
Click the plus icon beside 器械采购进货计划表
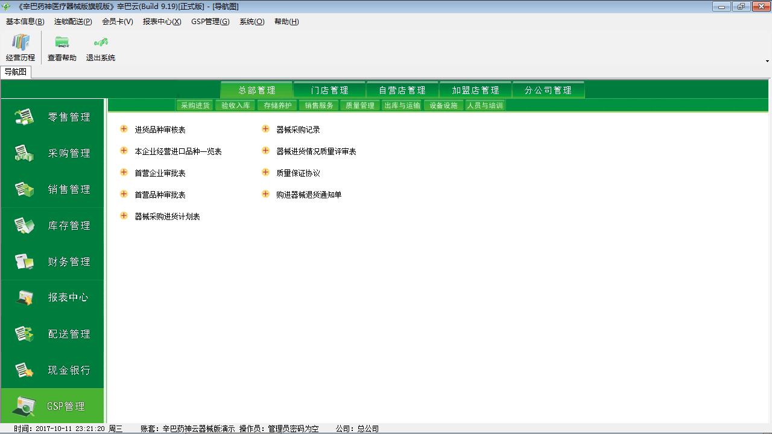(124, 216)
